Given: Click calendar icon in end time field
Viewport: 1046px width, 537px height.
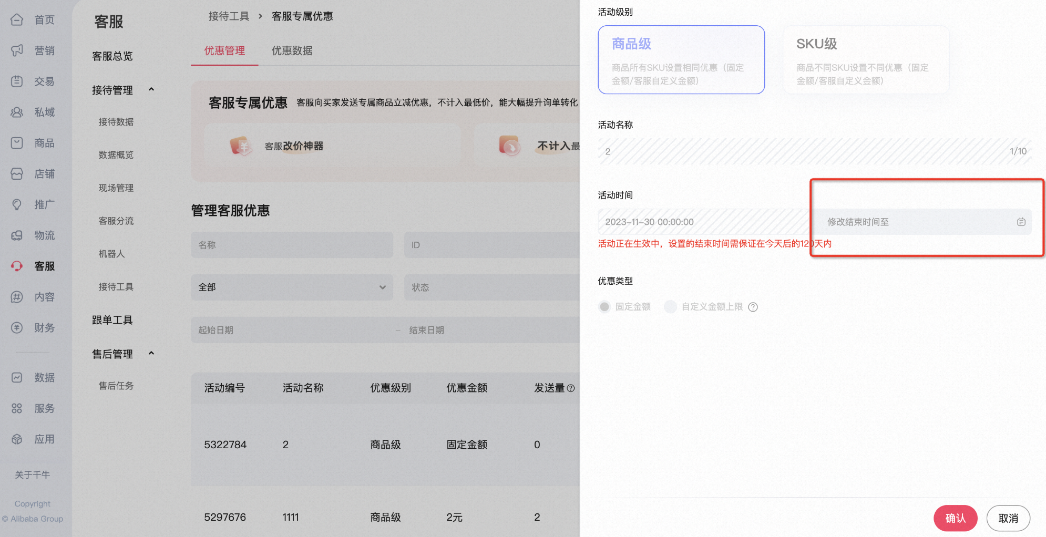Looking at the screenshot, I should coord(1021,222).
